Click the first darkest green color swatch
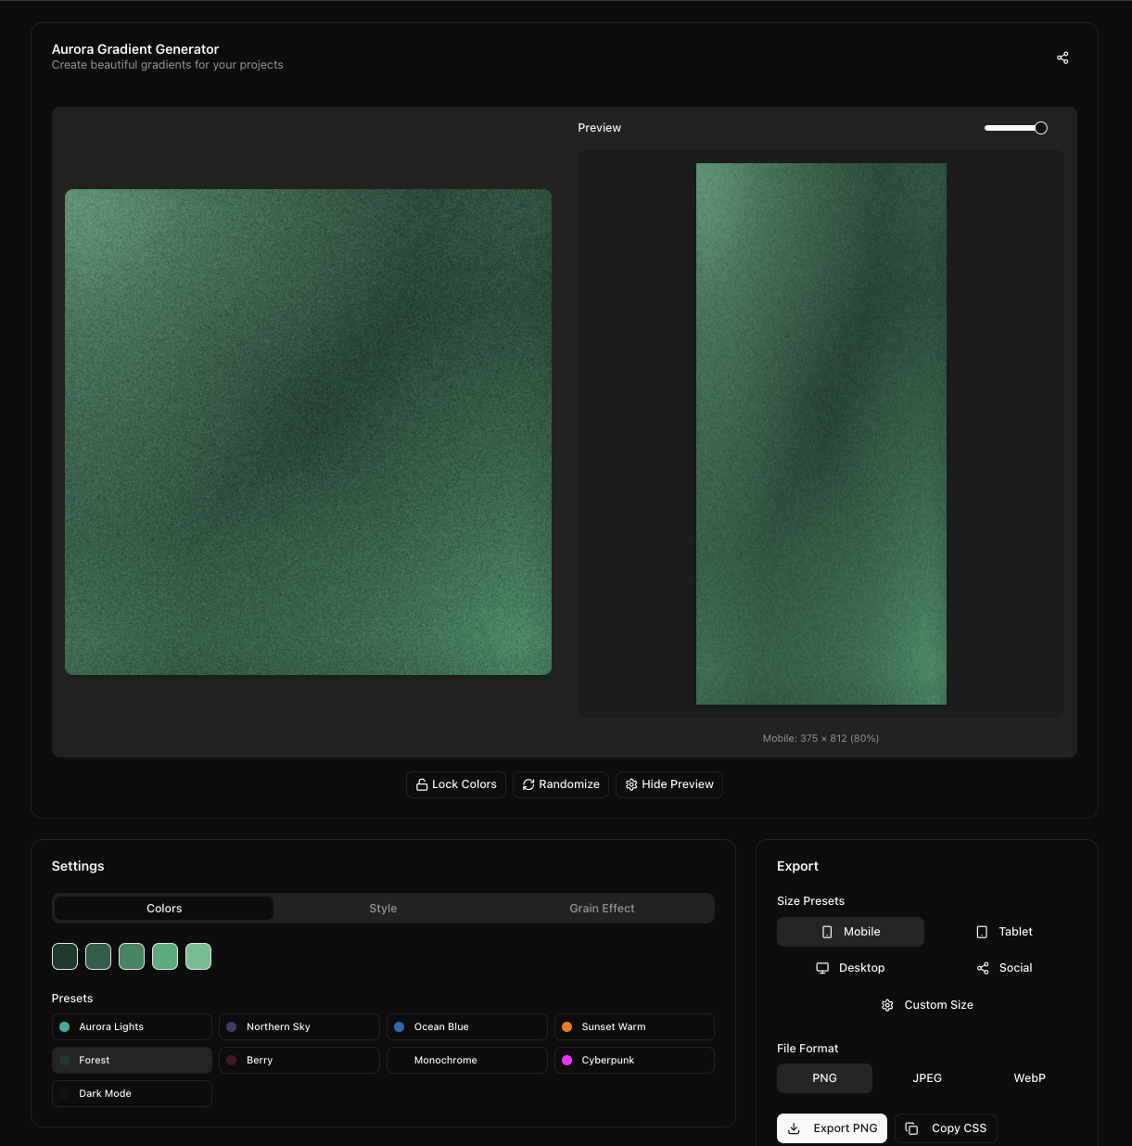This screenshot has height=1146, width=1132. tap(65, 956)
